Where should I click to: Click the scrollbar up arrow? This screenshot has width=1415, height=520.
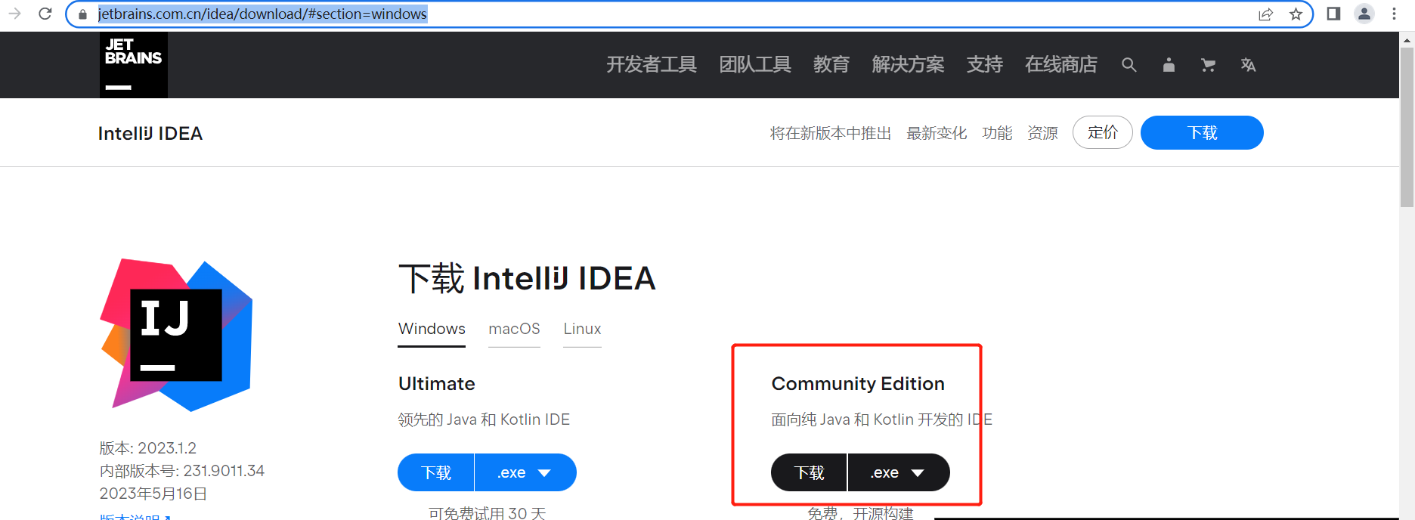pyautogui.click(x=1407, y=39)
